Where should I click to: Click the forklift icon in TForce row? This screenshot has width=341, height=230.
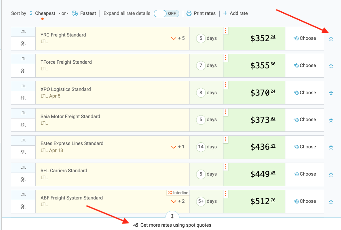(23, 71)
